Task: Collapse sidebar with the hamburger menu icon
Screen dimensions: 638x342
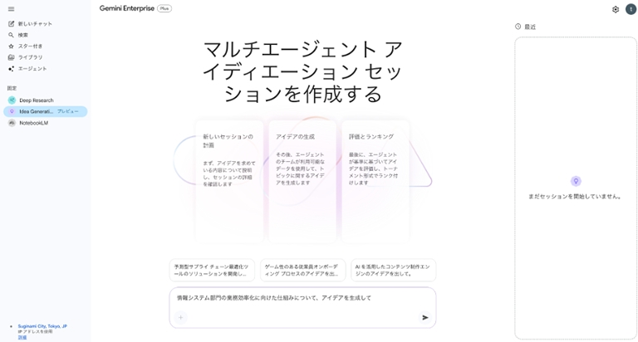Action: tap(11, 9)
